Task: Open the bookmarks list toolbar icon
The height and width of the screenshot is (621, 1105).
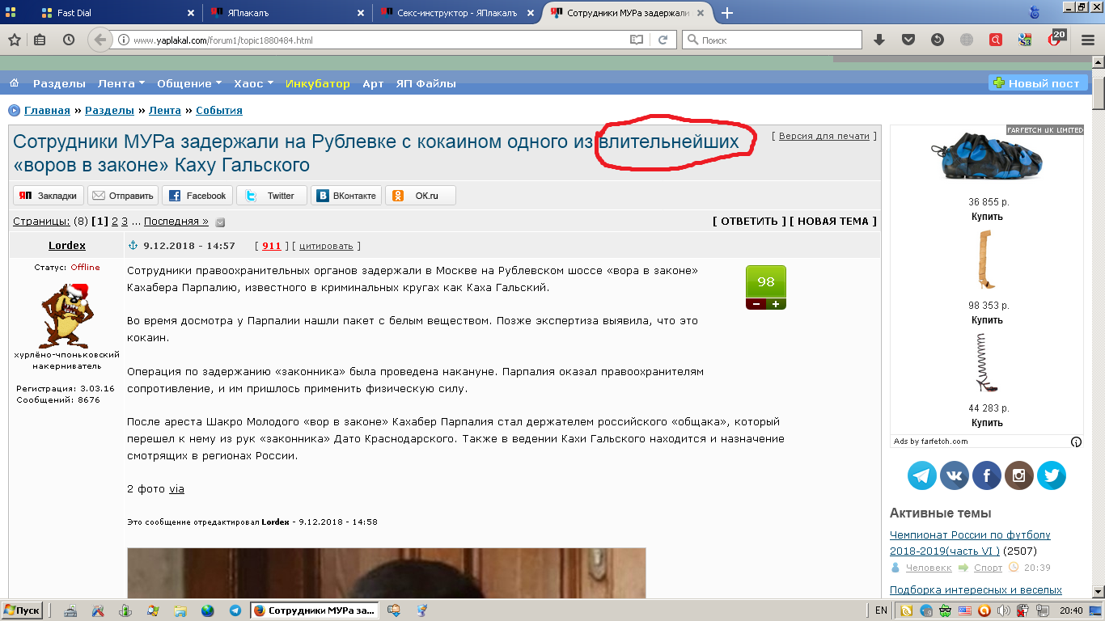Action: tap(40, 40)
